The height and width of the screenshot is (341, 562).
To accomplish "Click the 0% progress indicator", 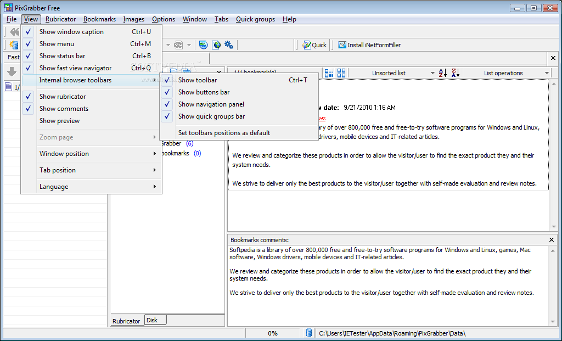I will coord(273,333).
